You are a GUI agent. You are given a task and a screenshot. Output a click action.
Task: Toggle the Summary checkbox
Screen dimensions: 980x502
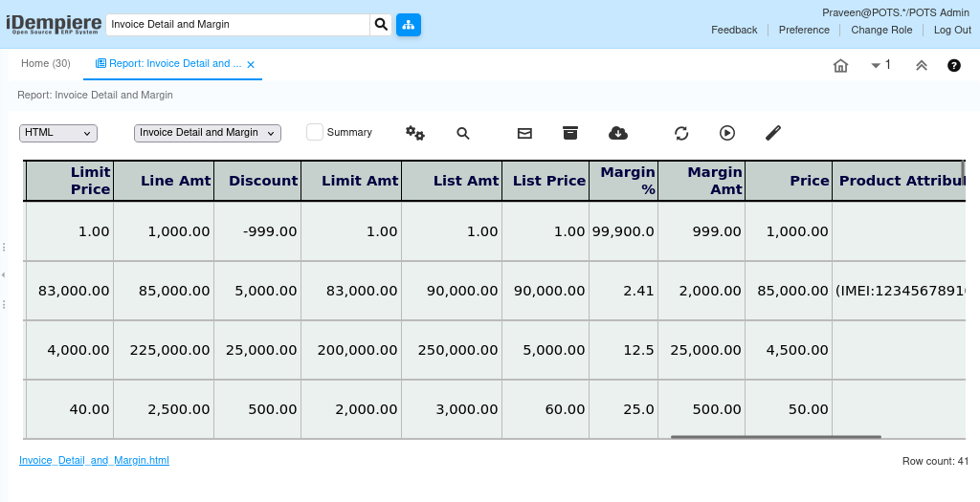[x=314, y=132]
